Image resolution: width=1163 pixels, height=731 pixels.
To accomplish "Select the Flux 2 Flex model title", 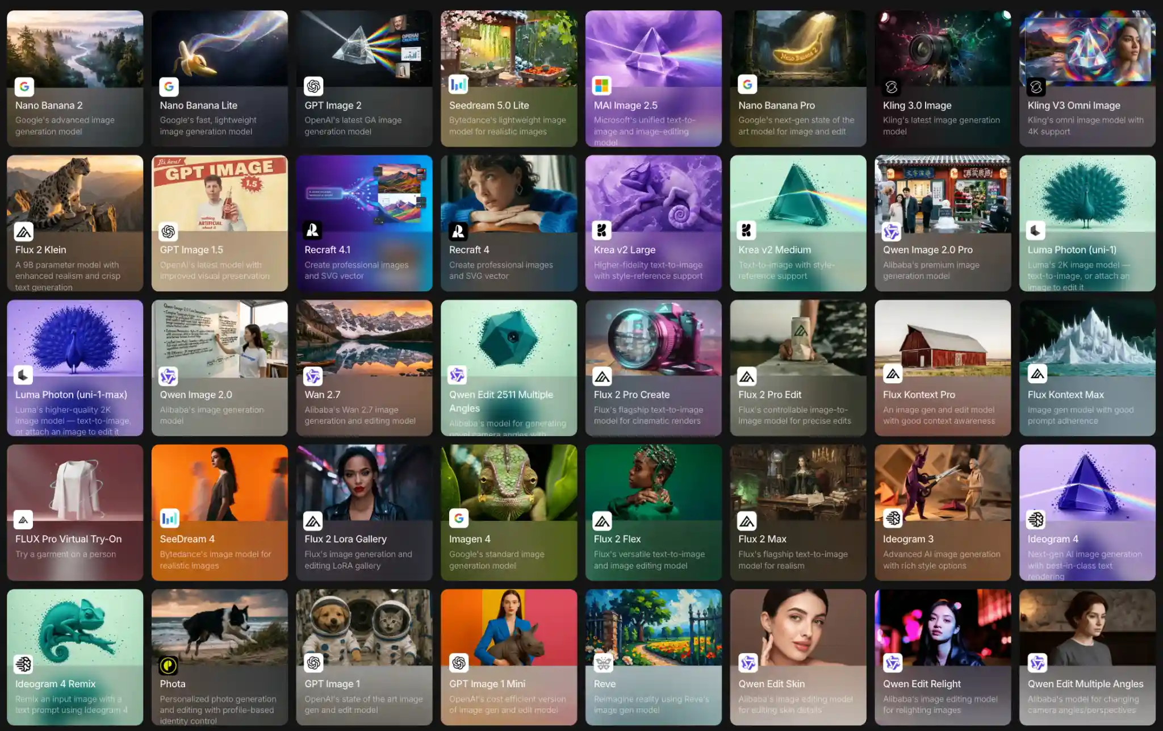I will (617, 538).
